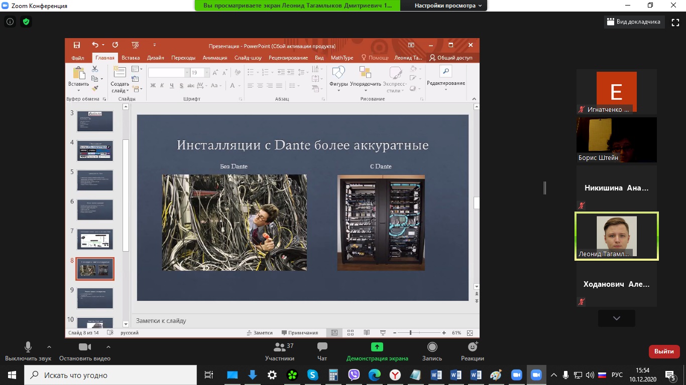Show more participants down chevron
The width and height of the screenshot is (686, 385).
(x=617, y=318)
